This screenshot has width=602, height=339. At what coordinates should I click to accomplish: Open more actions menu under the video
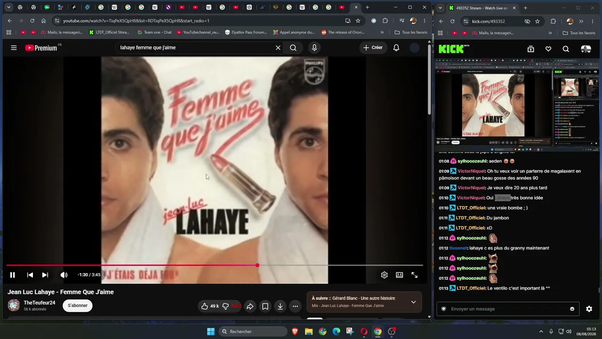295,306
